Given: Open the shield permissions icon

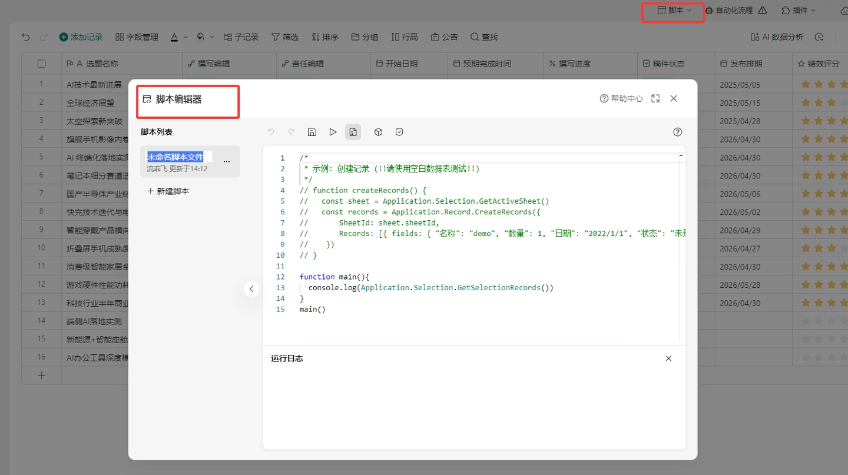Looking at the screenshot, I should tap(399, 132).
